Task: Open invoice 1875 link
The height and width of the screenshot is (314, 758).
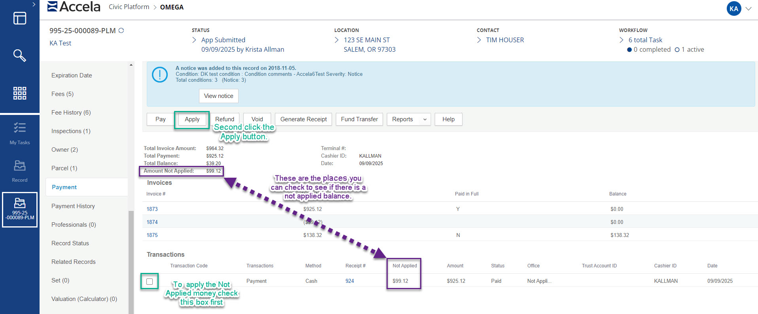Action: coord(152,235)
